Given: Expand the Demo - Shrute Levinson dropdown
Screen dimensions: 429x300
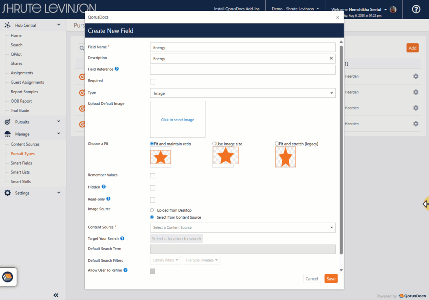Looking at the screenshot, I should 295,9.
